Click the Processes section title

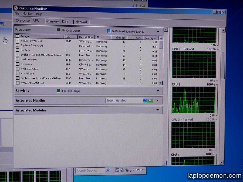pyautogui.click(x=23, y=30)
